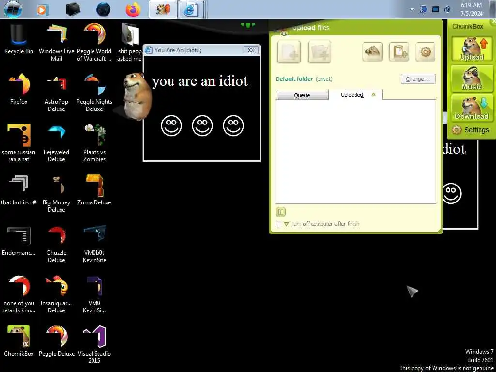
Task: Close the You Are An Idiot window
Action: pyautogui.click(x=251, y=50)
